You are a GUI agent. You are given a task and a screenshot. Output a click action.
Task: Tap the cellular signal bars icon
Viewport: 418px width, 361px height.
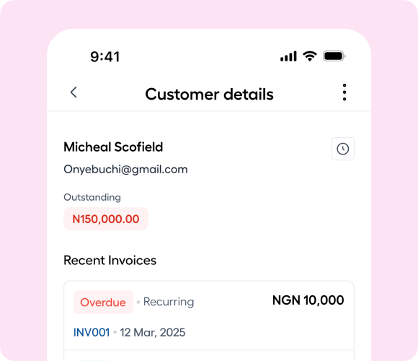pos(288,56)
